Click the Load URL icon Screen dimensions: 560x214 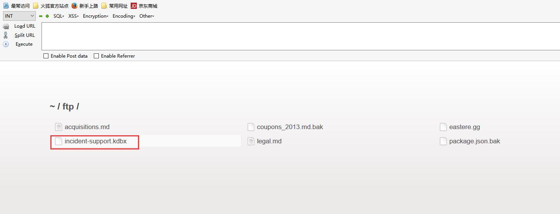[6, 26]
